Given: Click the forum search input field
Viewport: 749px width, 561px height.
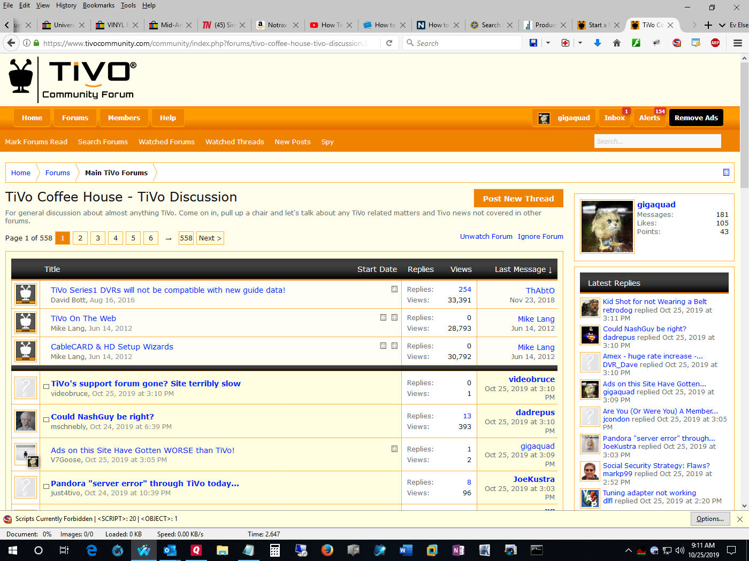Looking at the screenshot, I should pyautogui.click(x=658, y=142).
